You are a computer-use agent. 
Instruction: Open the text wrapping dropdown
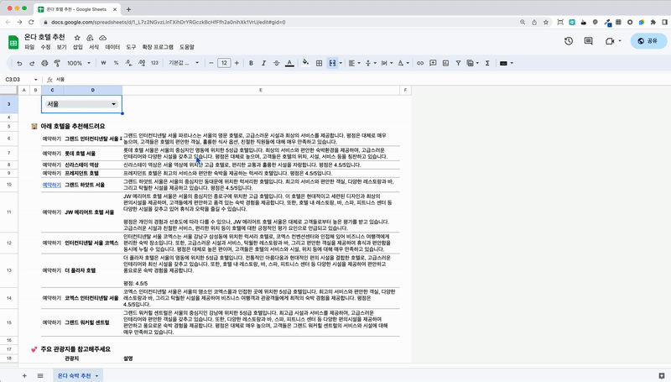pyautogui.click(x=387, y=63)
